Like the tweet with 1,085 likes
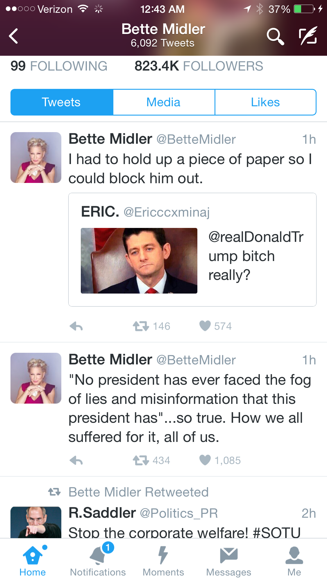This screenshot has height=581, width=327. pyautogui.click(x=205, y=460)
